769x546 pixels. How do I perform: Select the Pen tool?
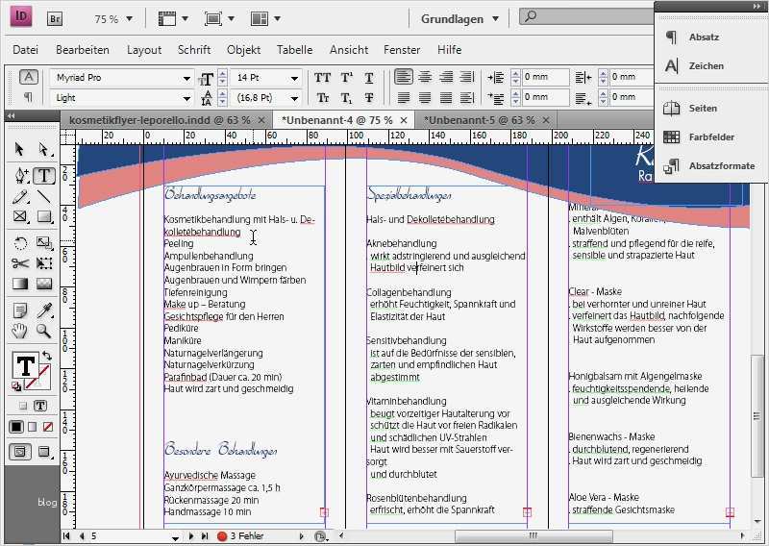point(20,175)
